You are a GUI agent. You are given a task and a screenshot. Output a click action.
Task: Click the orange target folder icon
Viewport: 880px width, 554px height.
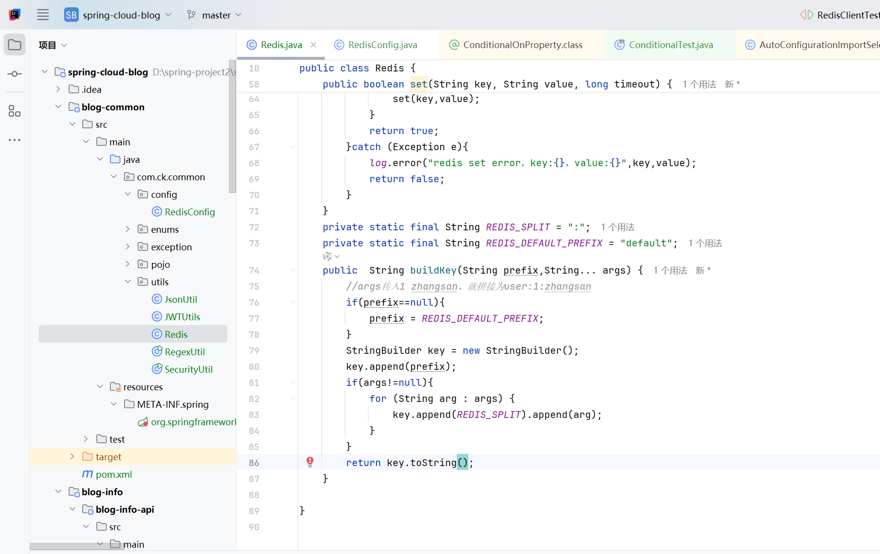tap(87, 456)
